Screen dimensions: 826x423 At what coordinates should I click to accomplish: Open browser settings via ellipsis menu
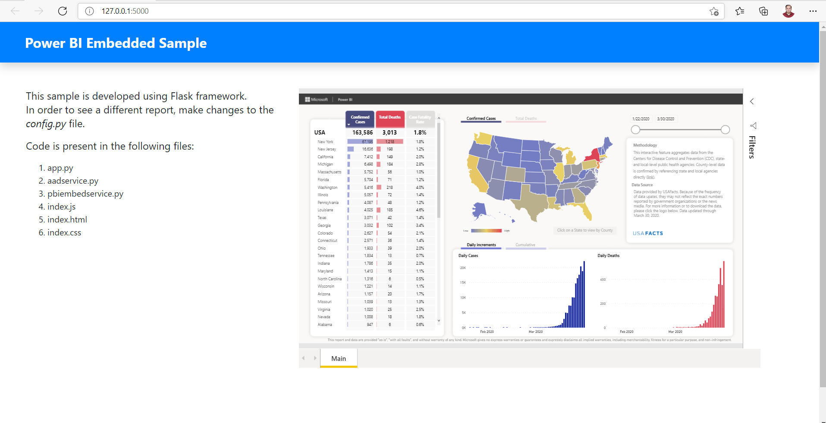click(x=813, y=11)
